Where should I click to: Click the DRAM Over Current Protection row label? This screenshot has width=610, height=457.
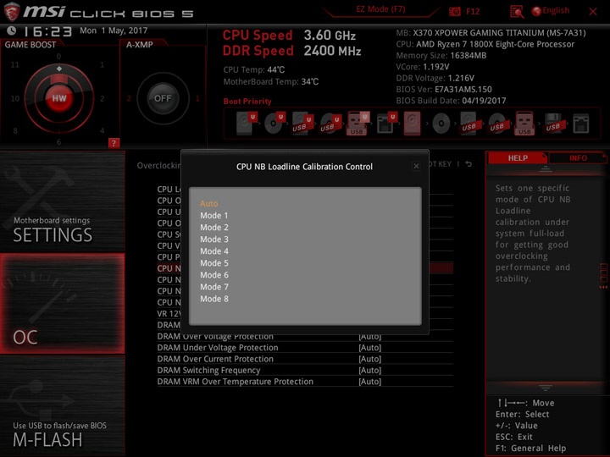click(215, 359)
